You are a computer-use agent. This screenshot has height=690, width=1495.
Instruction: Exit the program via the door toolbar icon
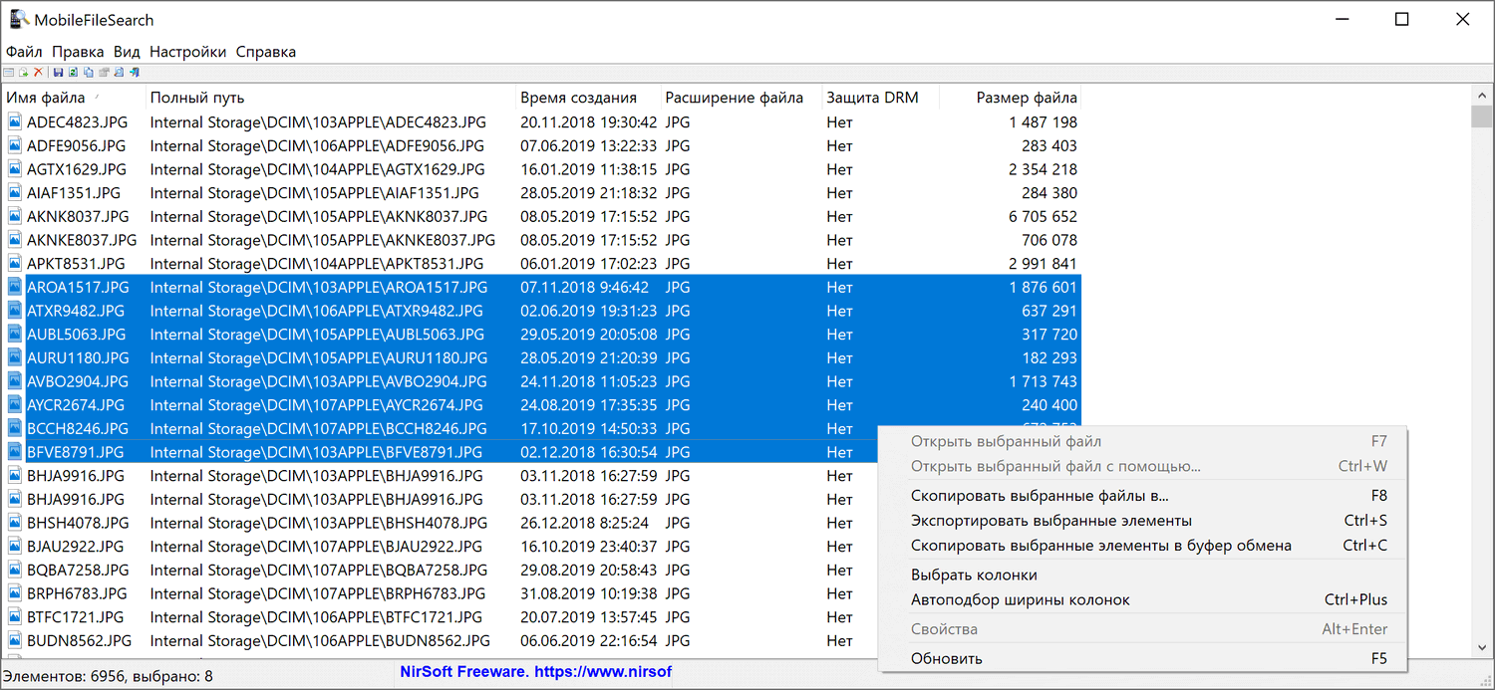[135, 72]
